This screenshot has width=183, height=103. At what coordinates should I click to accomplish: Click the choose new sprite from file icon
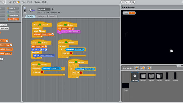pos(143,68)
